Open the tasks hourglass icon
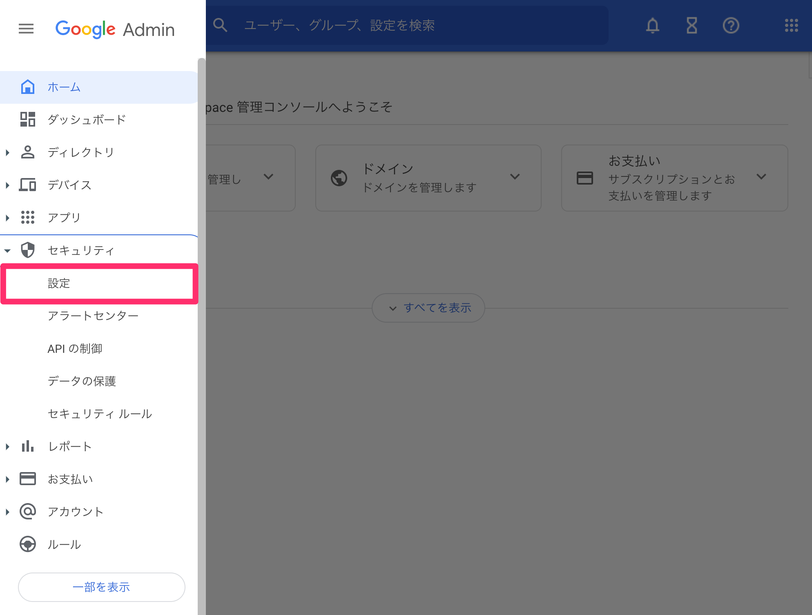This screenshot has height=615, width=812. (x=692, y=25)
